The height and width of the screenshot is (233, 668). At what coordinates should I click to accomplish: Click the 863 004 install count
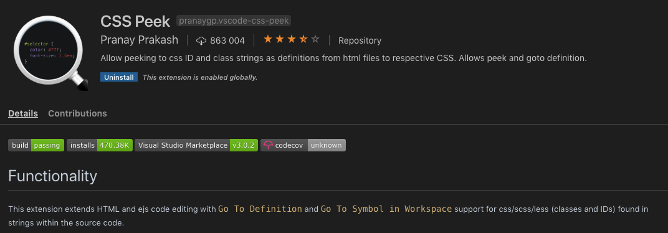[x=227, y=41]
